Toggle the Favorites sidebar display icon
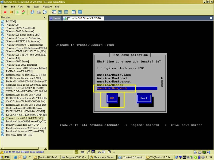This screenshot has width=214, height=160. click(54, 12)
